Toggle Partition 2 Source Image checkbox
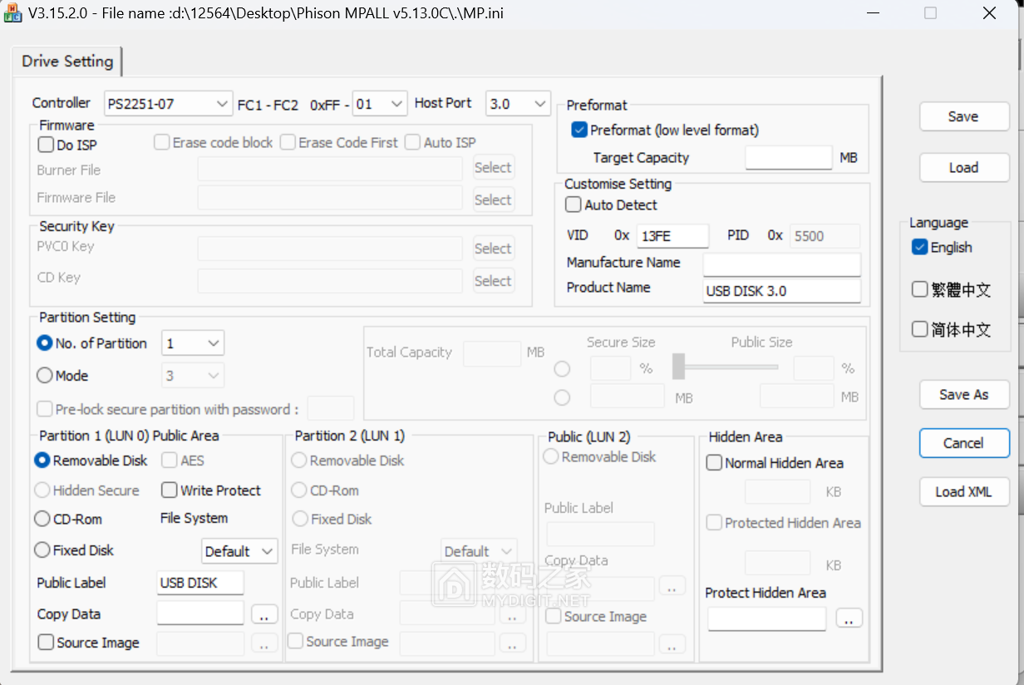Viewport: 1024px width, 685px height. (x=295, y=641)
